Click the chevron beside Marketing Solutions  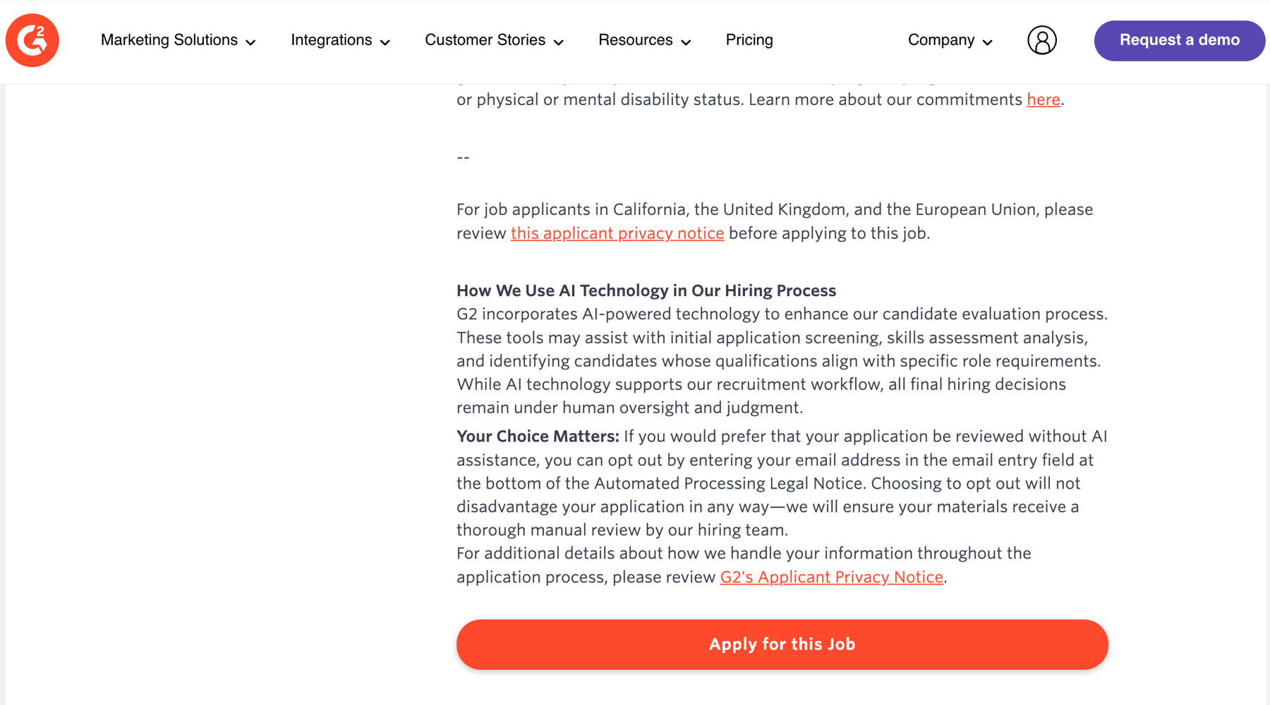click(250, 42)
